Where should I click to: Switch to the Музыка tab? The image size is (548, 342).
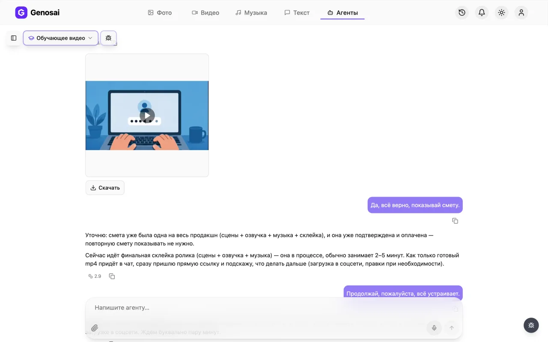(251, 13)
